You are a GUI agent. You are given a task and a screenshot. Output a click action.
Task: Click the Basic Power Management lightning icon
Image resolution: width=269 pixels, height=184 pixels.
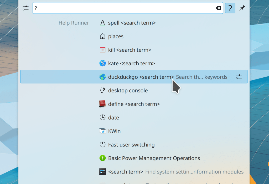pos(102,158)
